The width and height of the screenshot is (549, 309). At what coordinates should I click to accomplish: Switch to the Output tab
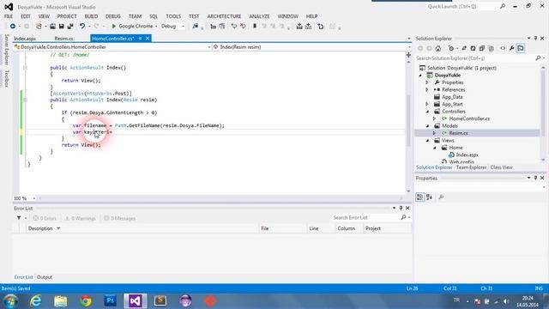tap(45, 277)
